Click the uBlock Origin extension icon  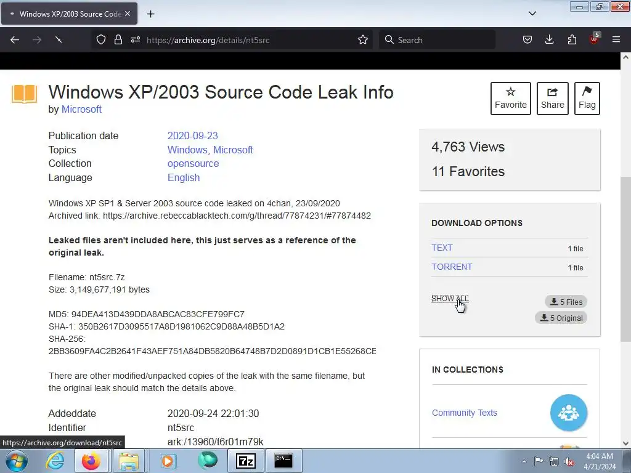[x=594, y=39]
